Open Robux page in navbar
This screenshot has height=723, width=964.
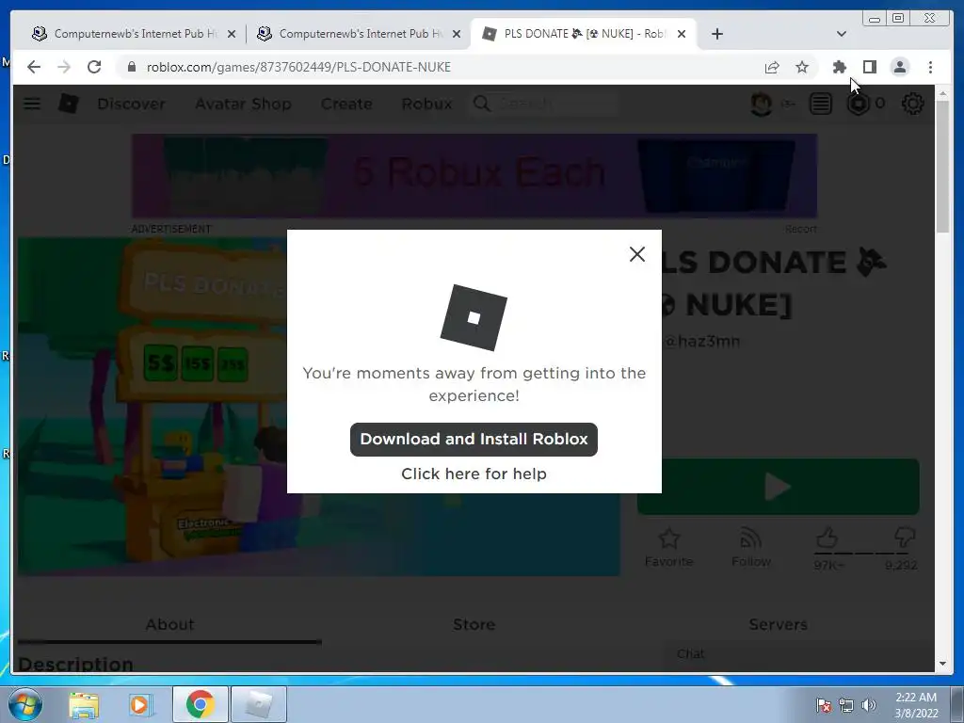(426, 104)
